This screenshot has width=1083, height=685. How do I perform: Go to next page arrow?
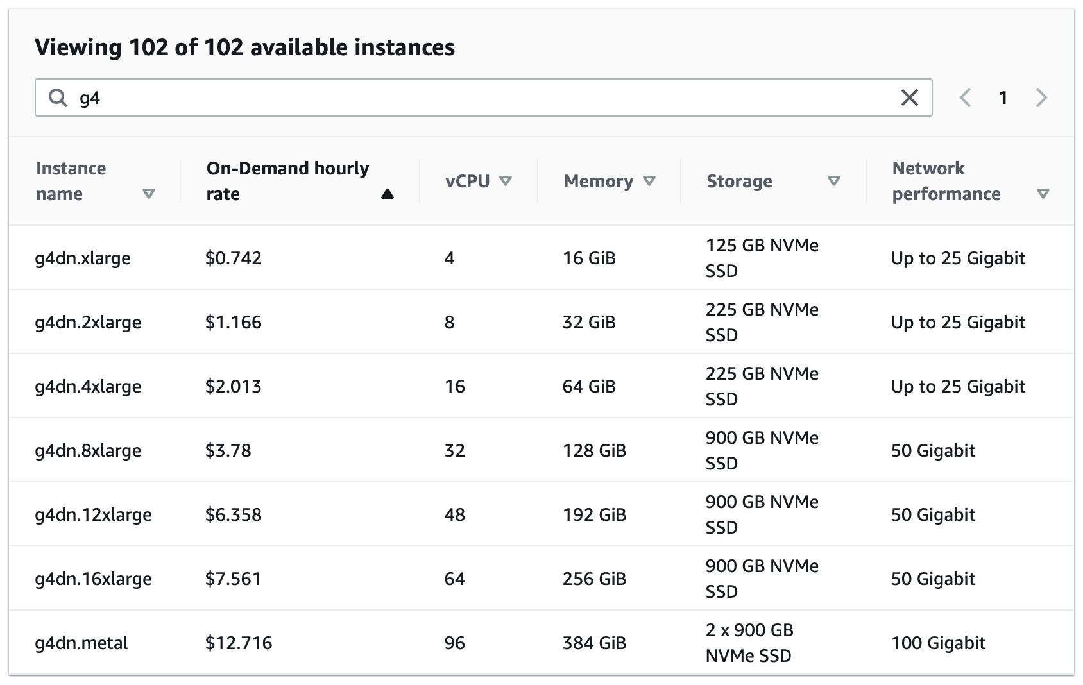(1041, 97)
